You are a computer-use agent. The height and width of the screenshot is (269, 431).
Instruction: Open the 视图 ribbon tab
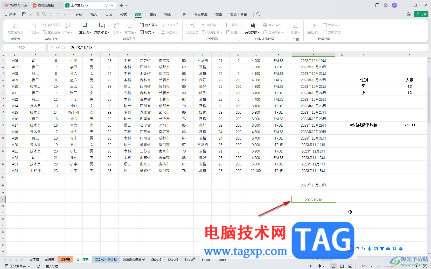(x=168, y=14)
